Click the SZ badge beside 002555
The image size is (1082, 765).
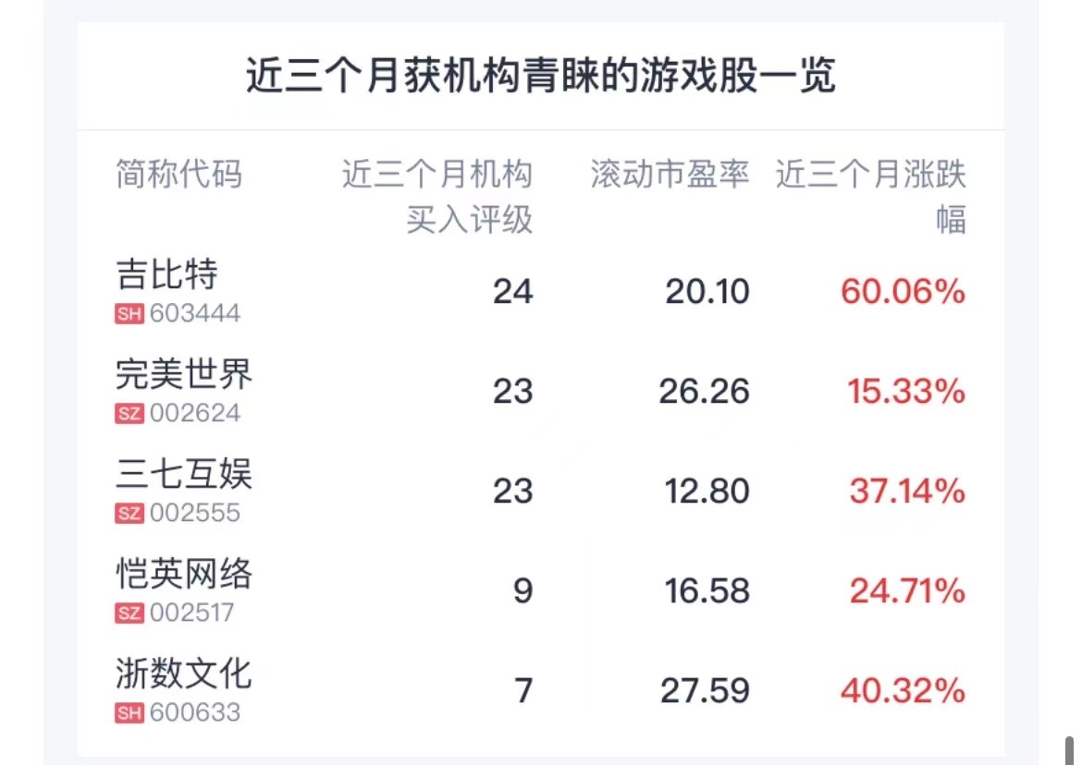(129, 514)
